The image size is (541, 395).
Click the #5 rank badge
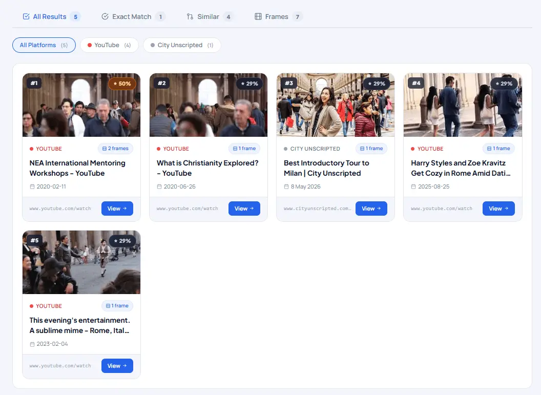(x=34, y=240)
